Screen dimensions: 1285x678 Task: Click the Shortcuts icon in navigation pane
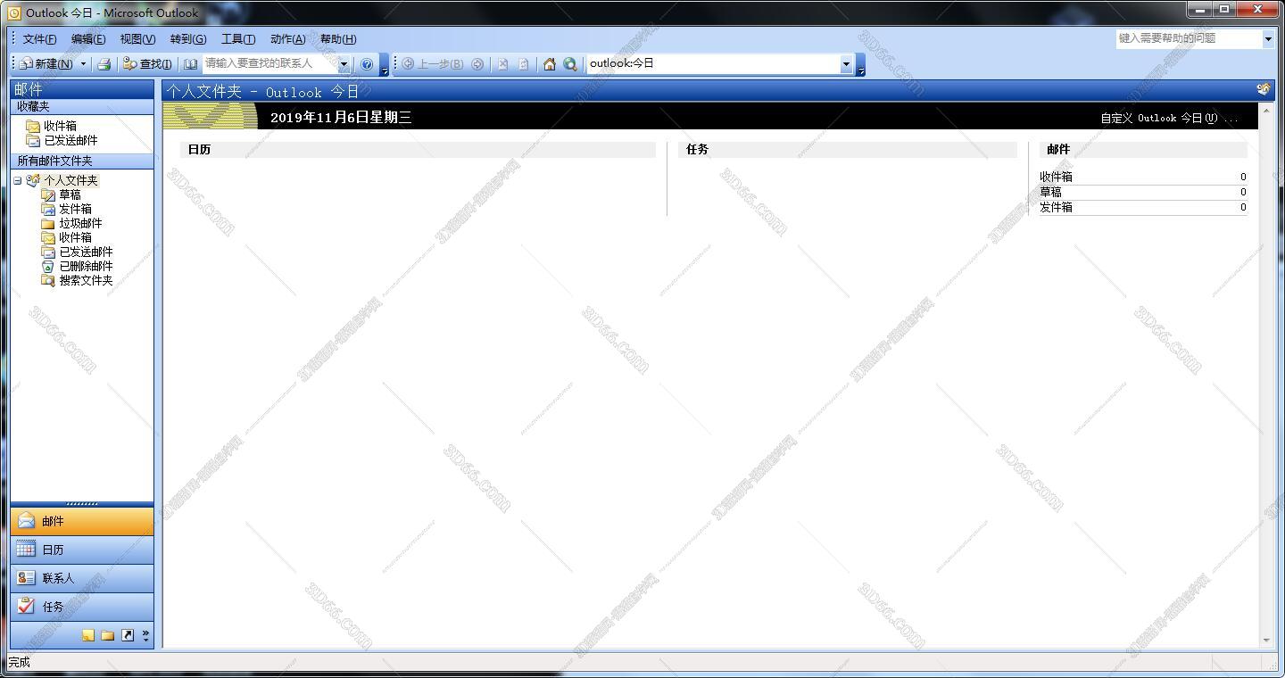(128, 635)
